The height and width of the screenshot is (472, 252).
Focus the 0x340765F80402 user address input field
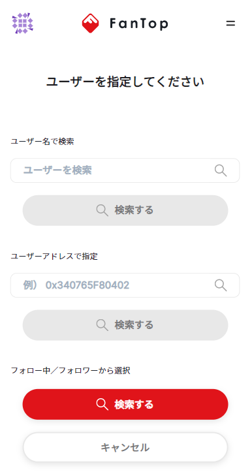125,285
